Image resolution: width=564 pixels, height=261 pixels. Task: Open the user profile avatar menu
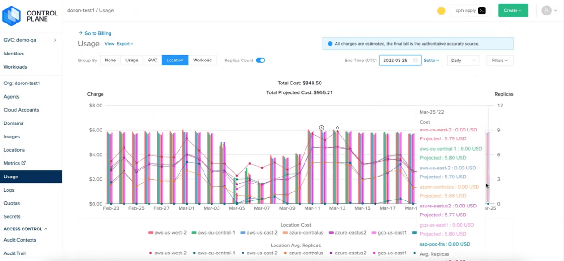(549, 10)
